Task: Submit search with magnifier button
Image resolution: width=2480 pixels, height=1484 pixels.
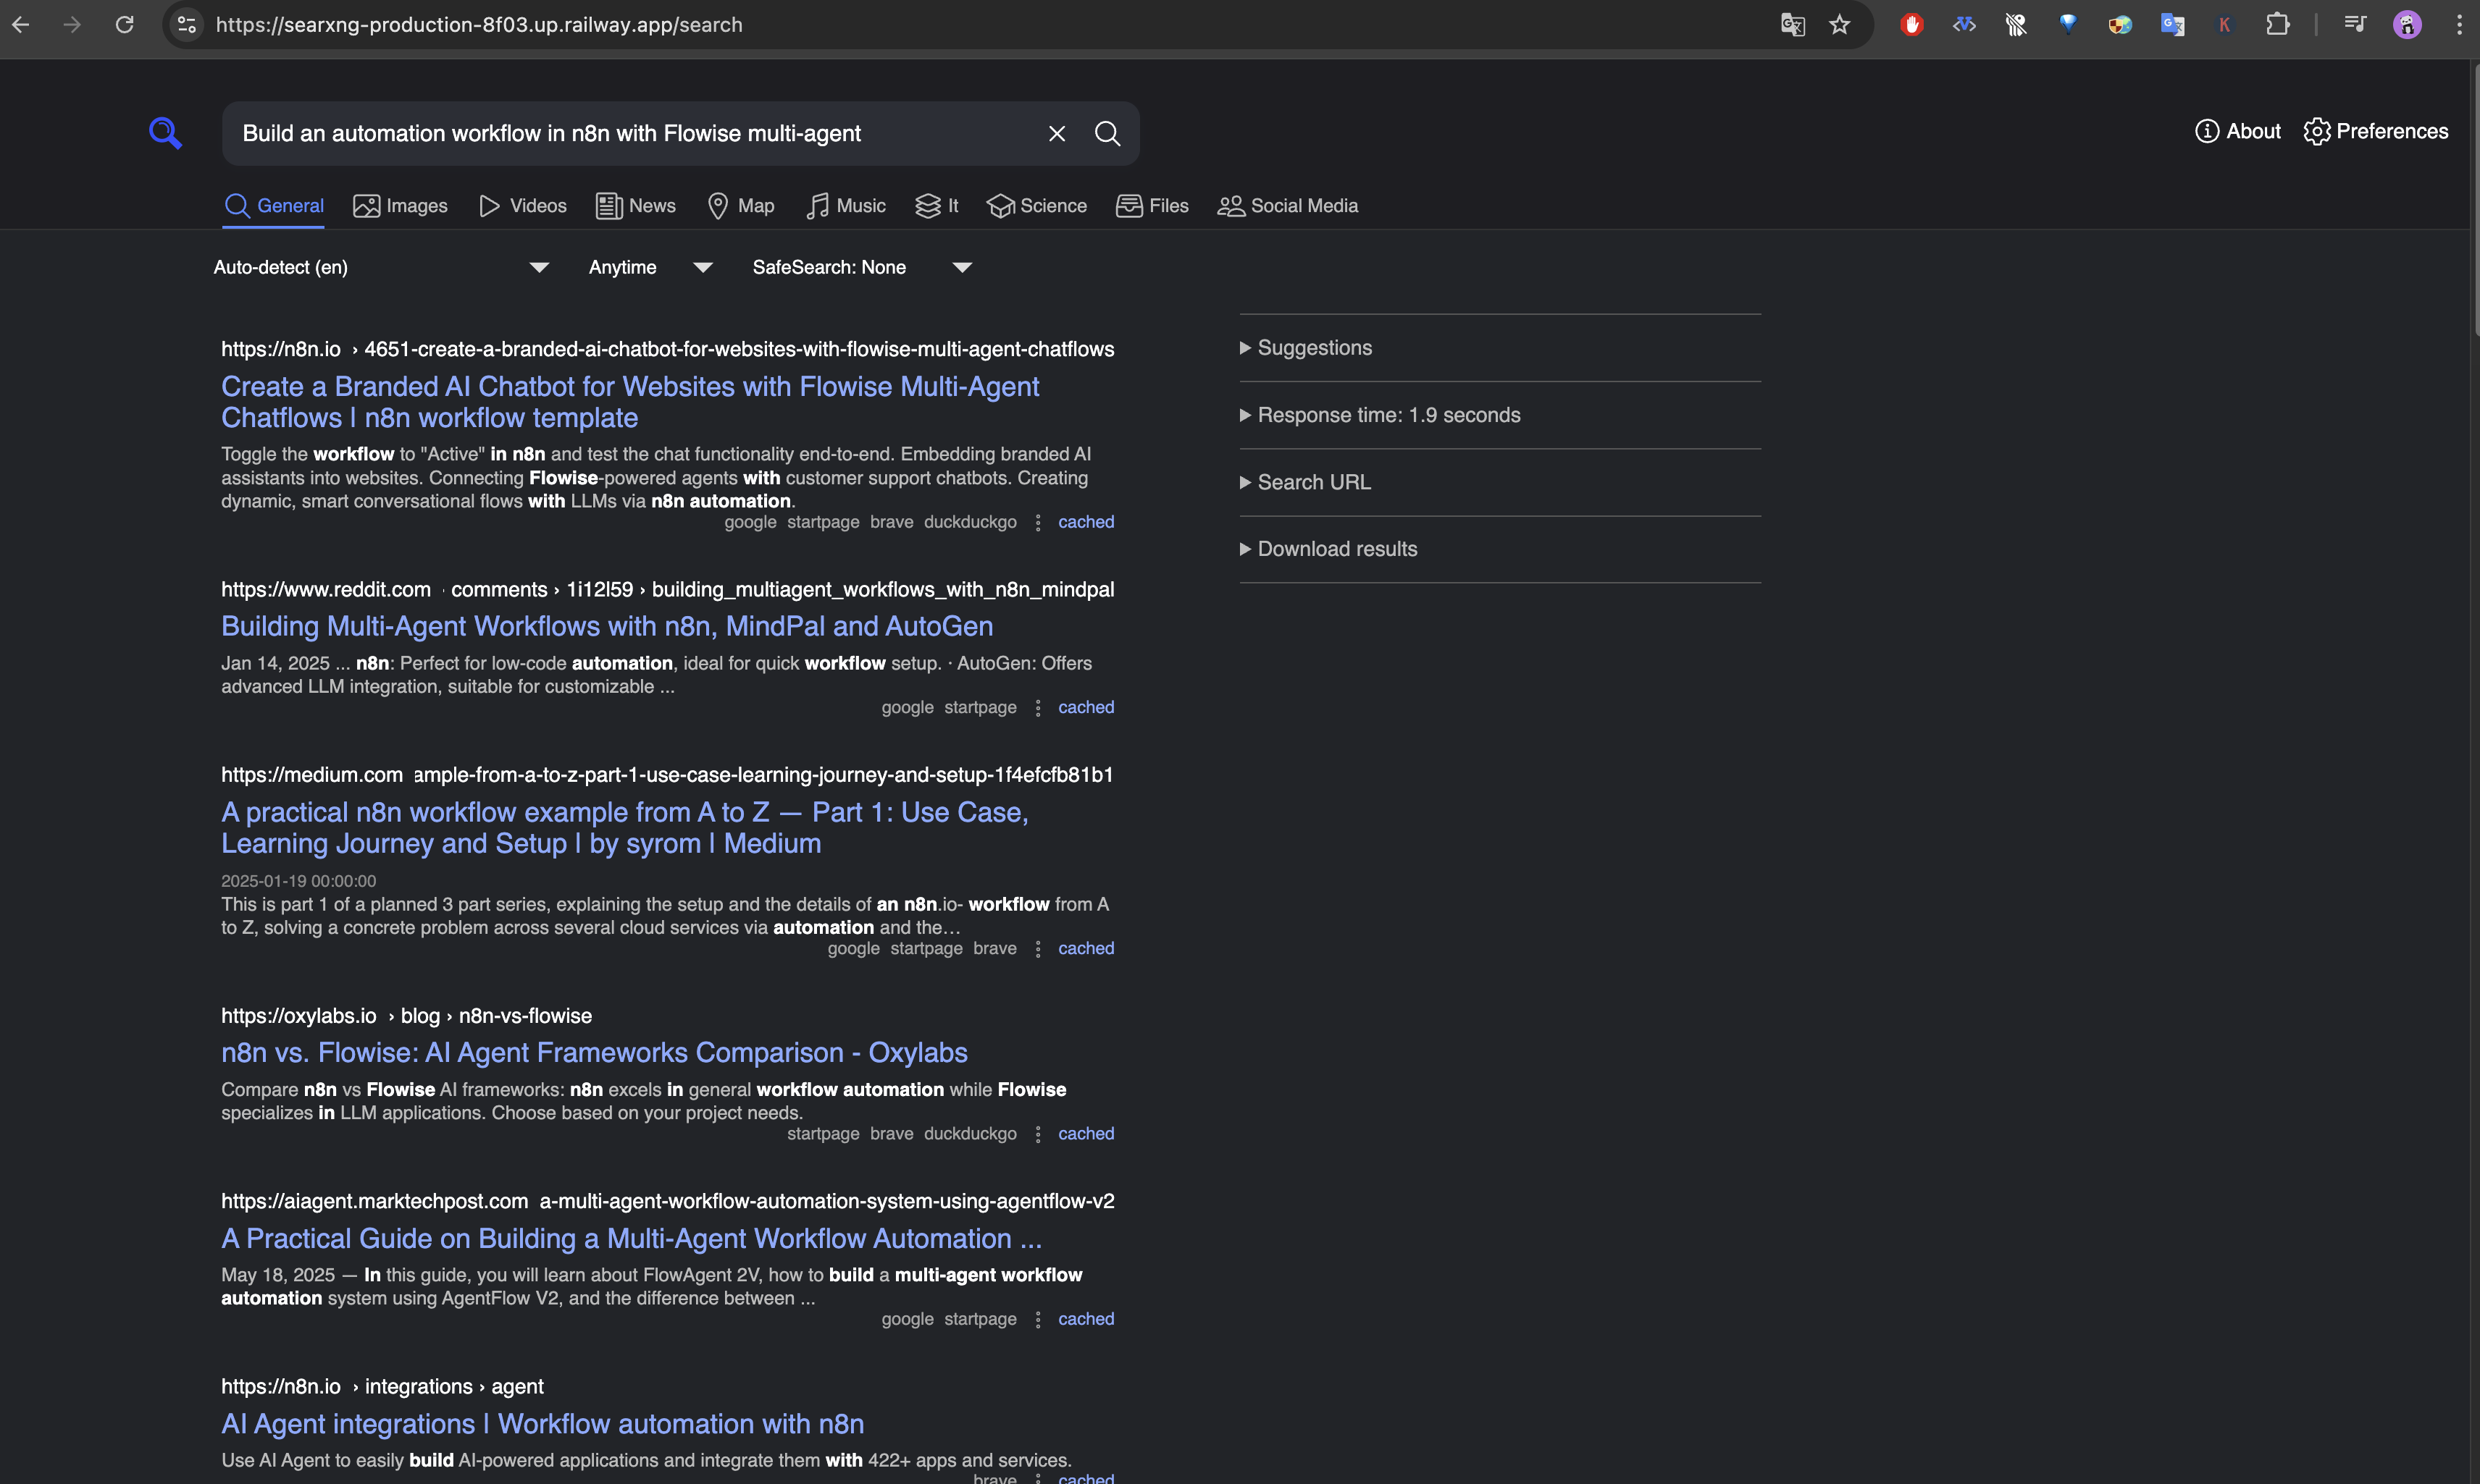Action: click(1107, 133)
